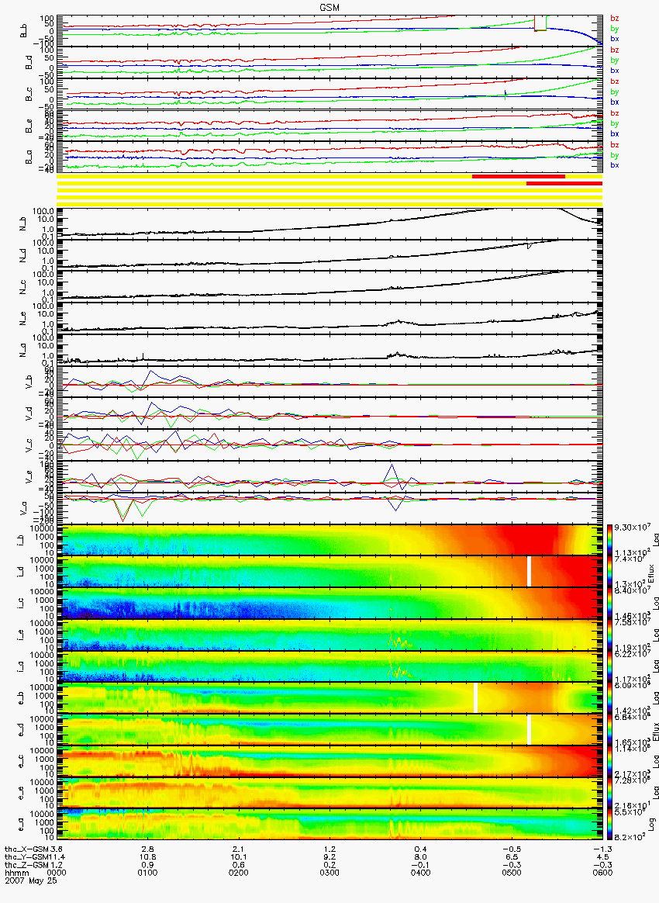
Task: Click the green by legend of B_b panel
Action: (615, 29)
